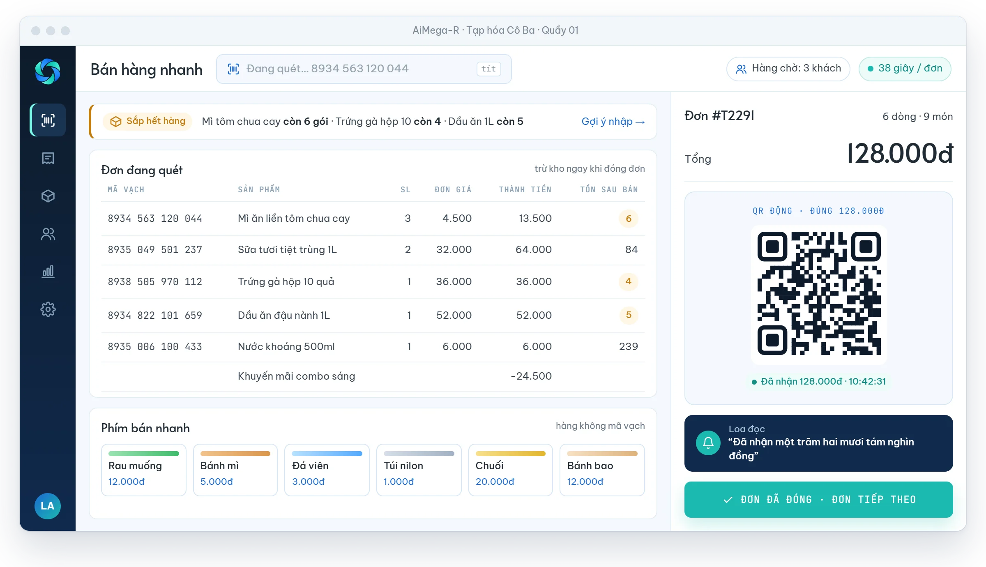Image resolution: width=986 pixels, height=567 pixels.
Task: Add Đá viên quick-sale key
Action: pyautogui.click(x=327, y=470)
